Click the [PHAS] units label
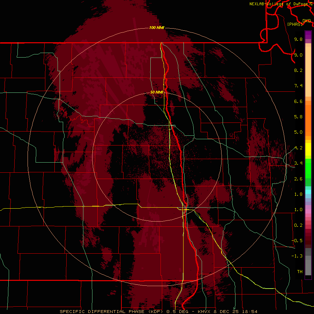 (x=295, y=24)
